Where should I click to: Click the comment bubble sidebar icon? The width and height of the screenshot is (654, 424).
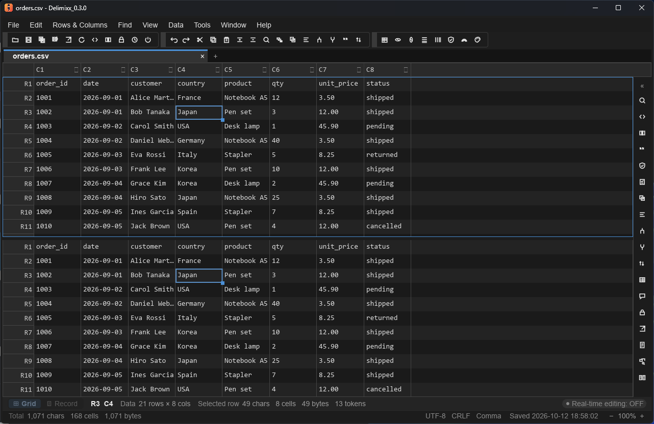642,296
